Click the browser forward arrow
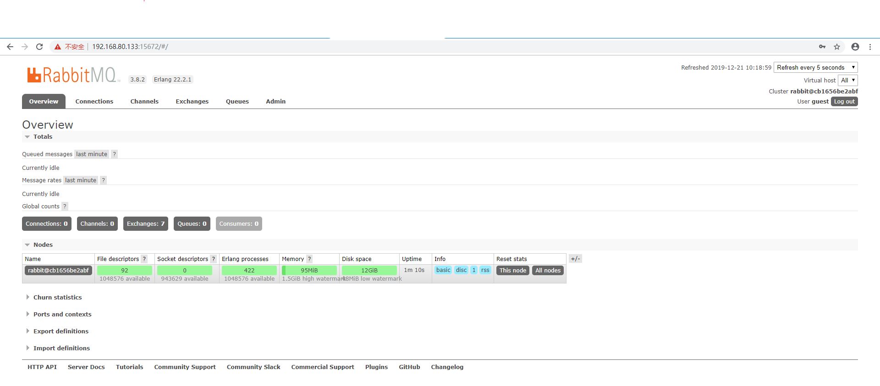 click(x=25, y=47)
